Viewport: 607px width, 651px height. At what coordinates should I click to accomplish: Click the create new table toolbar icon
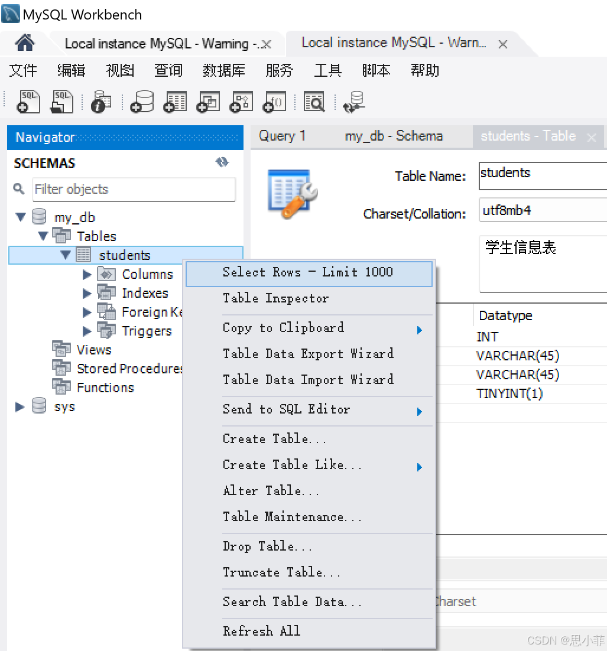click(x=175, y=101)
